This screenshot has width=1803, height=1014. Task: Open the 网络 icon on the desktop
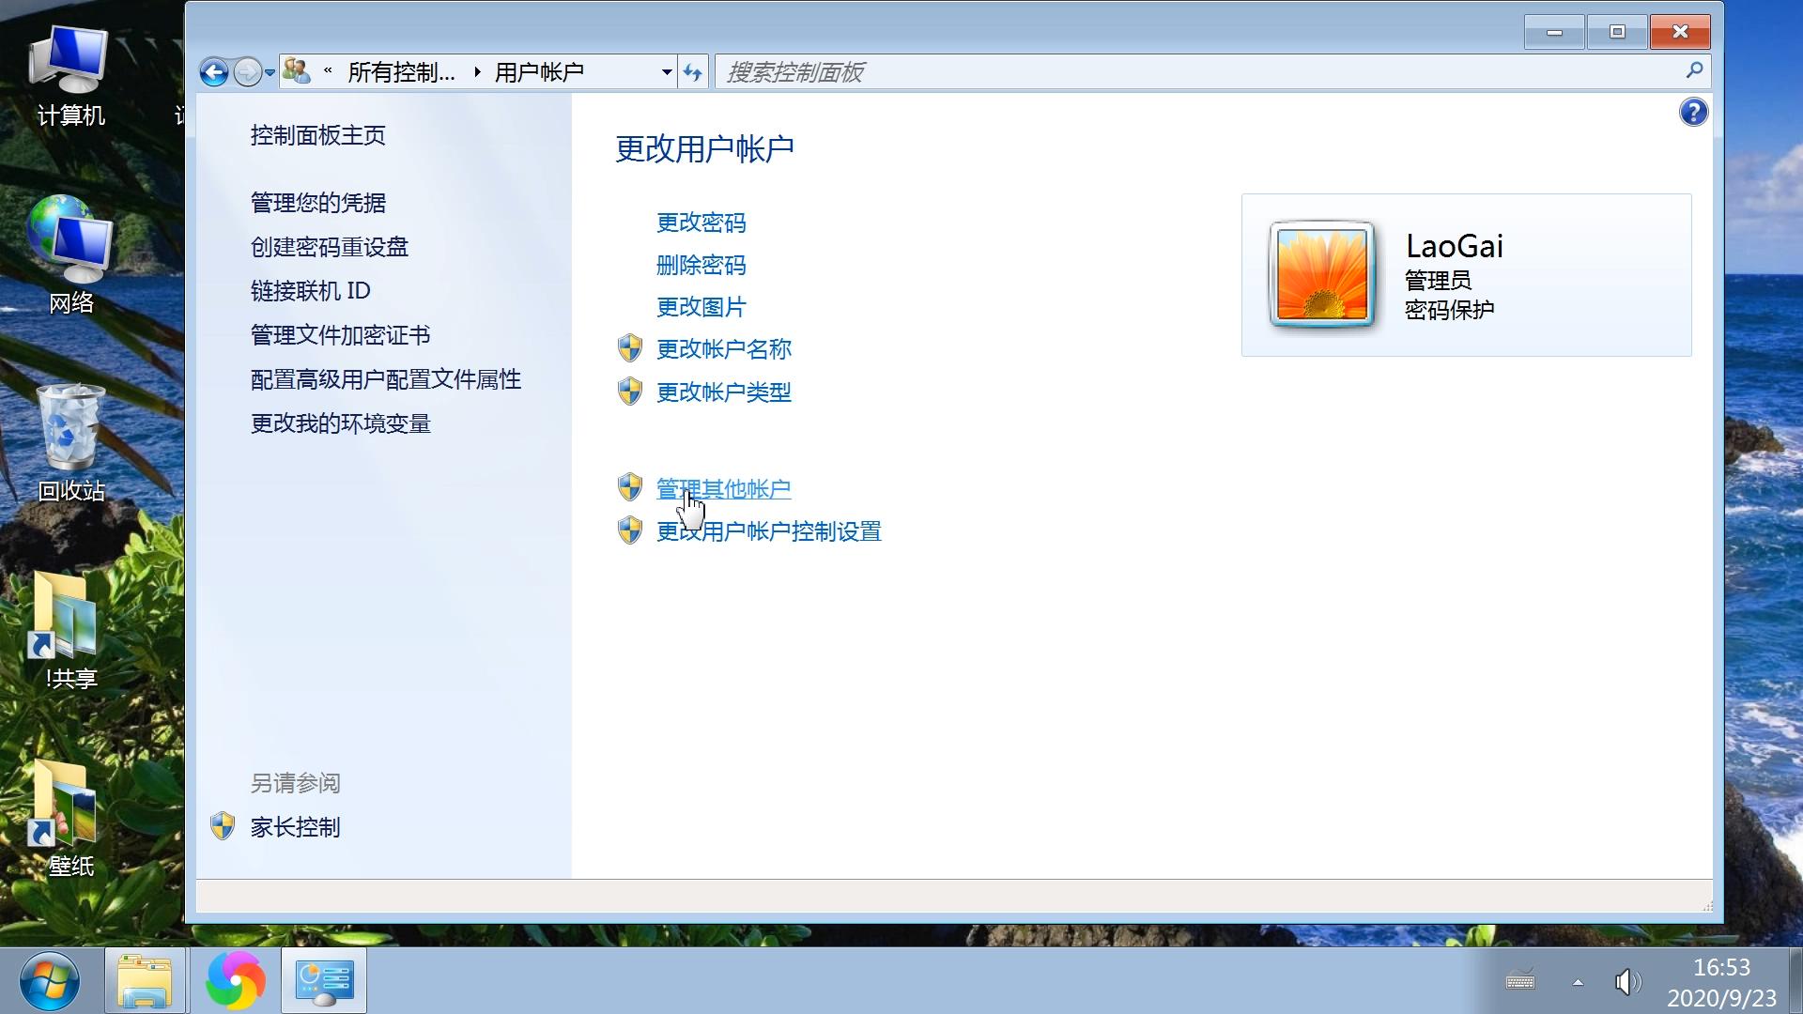[x=70, y=249]
